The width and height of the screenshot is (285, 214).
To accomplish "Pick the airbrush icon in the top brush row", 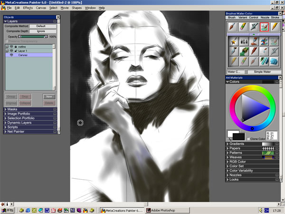I will click(x=254, y=27).
